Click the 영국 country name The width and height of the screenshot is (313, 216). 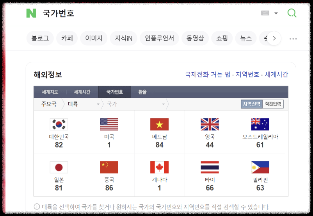[x=210, y=137]
